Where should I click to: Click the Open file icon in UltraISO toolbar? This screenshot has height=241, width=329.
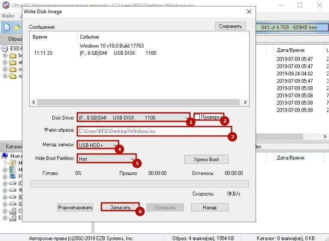coord(17,27)
